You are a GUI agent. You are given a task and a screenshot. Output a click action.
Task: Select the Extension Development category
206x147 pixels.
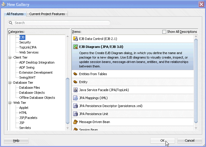tap(36, 72)
